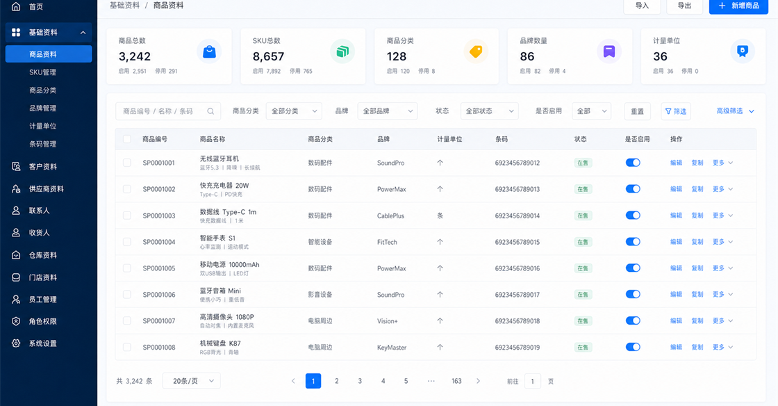This screenshot has width=778, height=406.
Task: Turn off the switch for 智能手表 S1
Action: [x=633, y=242]
